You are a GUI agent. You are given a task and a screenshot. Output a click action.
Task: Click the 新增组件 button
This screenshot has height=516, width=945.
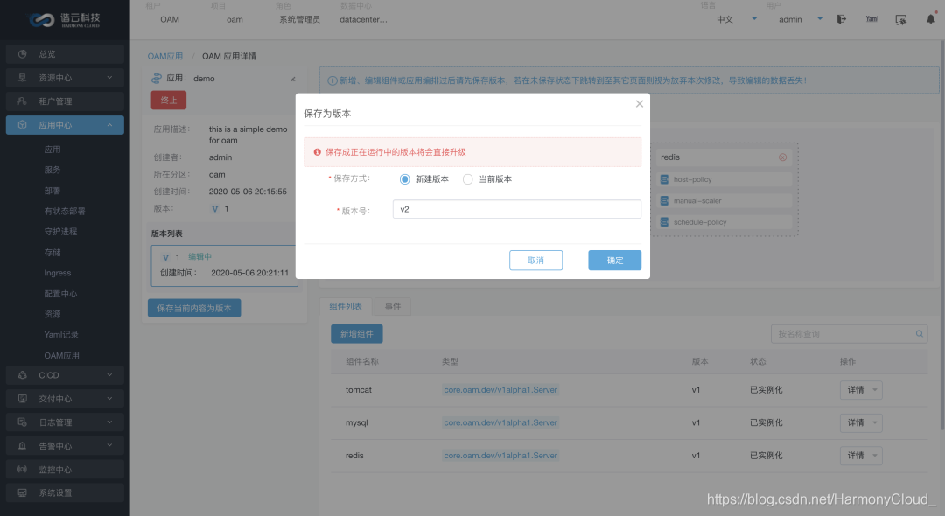click(357, 333)
